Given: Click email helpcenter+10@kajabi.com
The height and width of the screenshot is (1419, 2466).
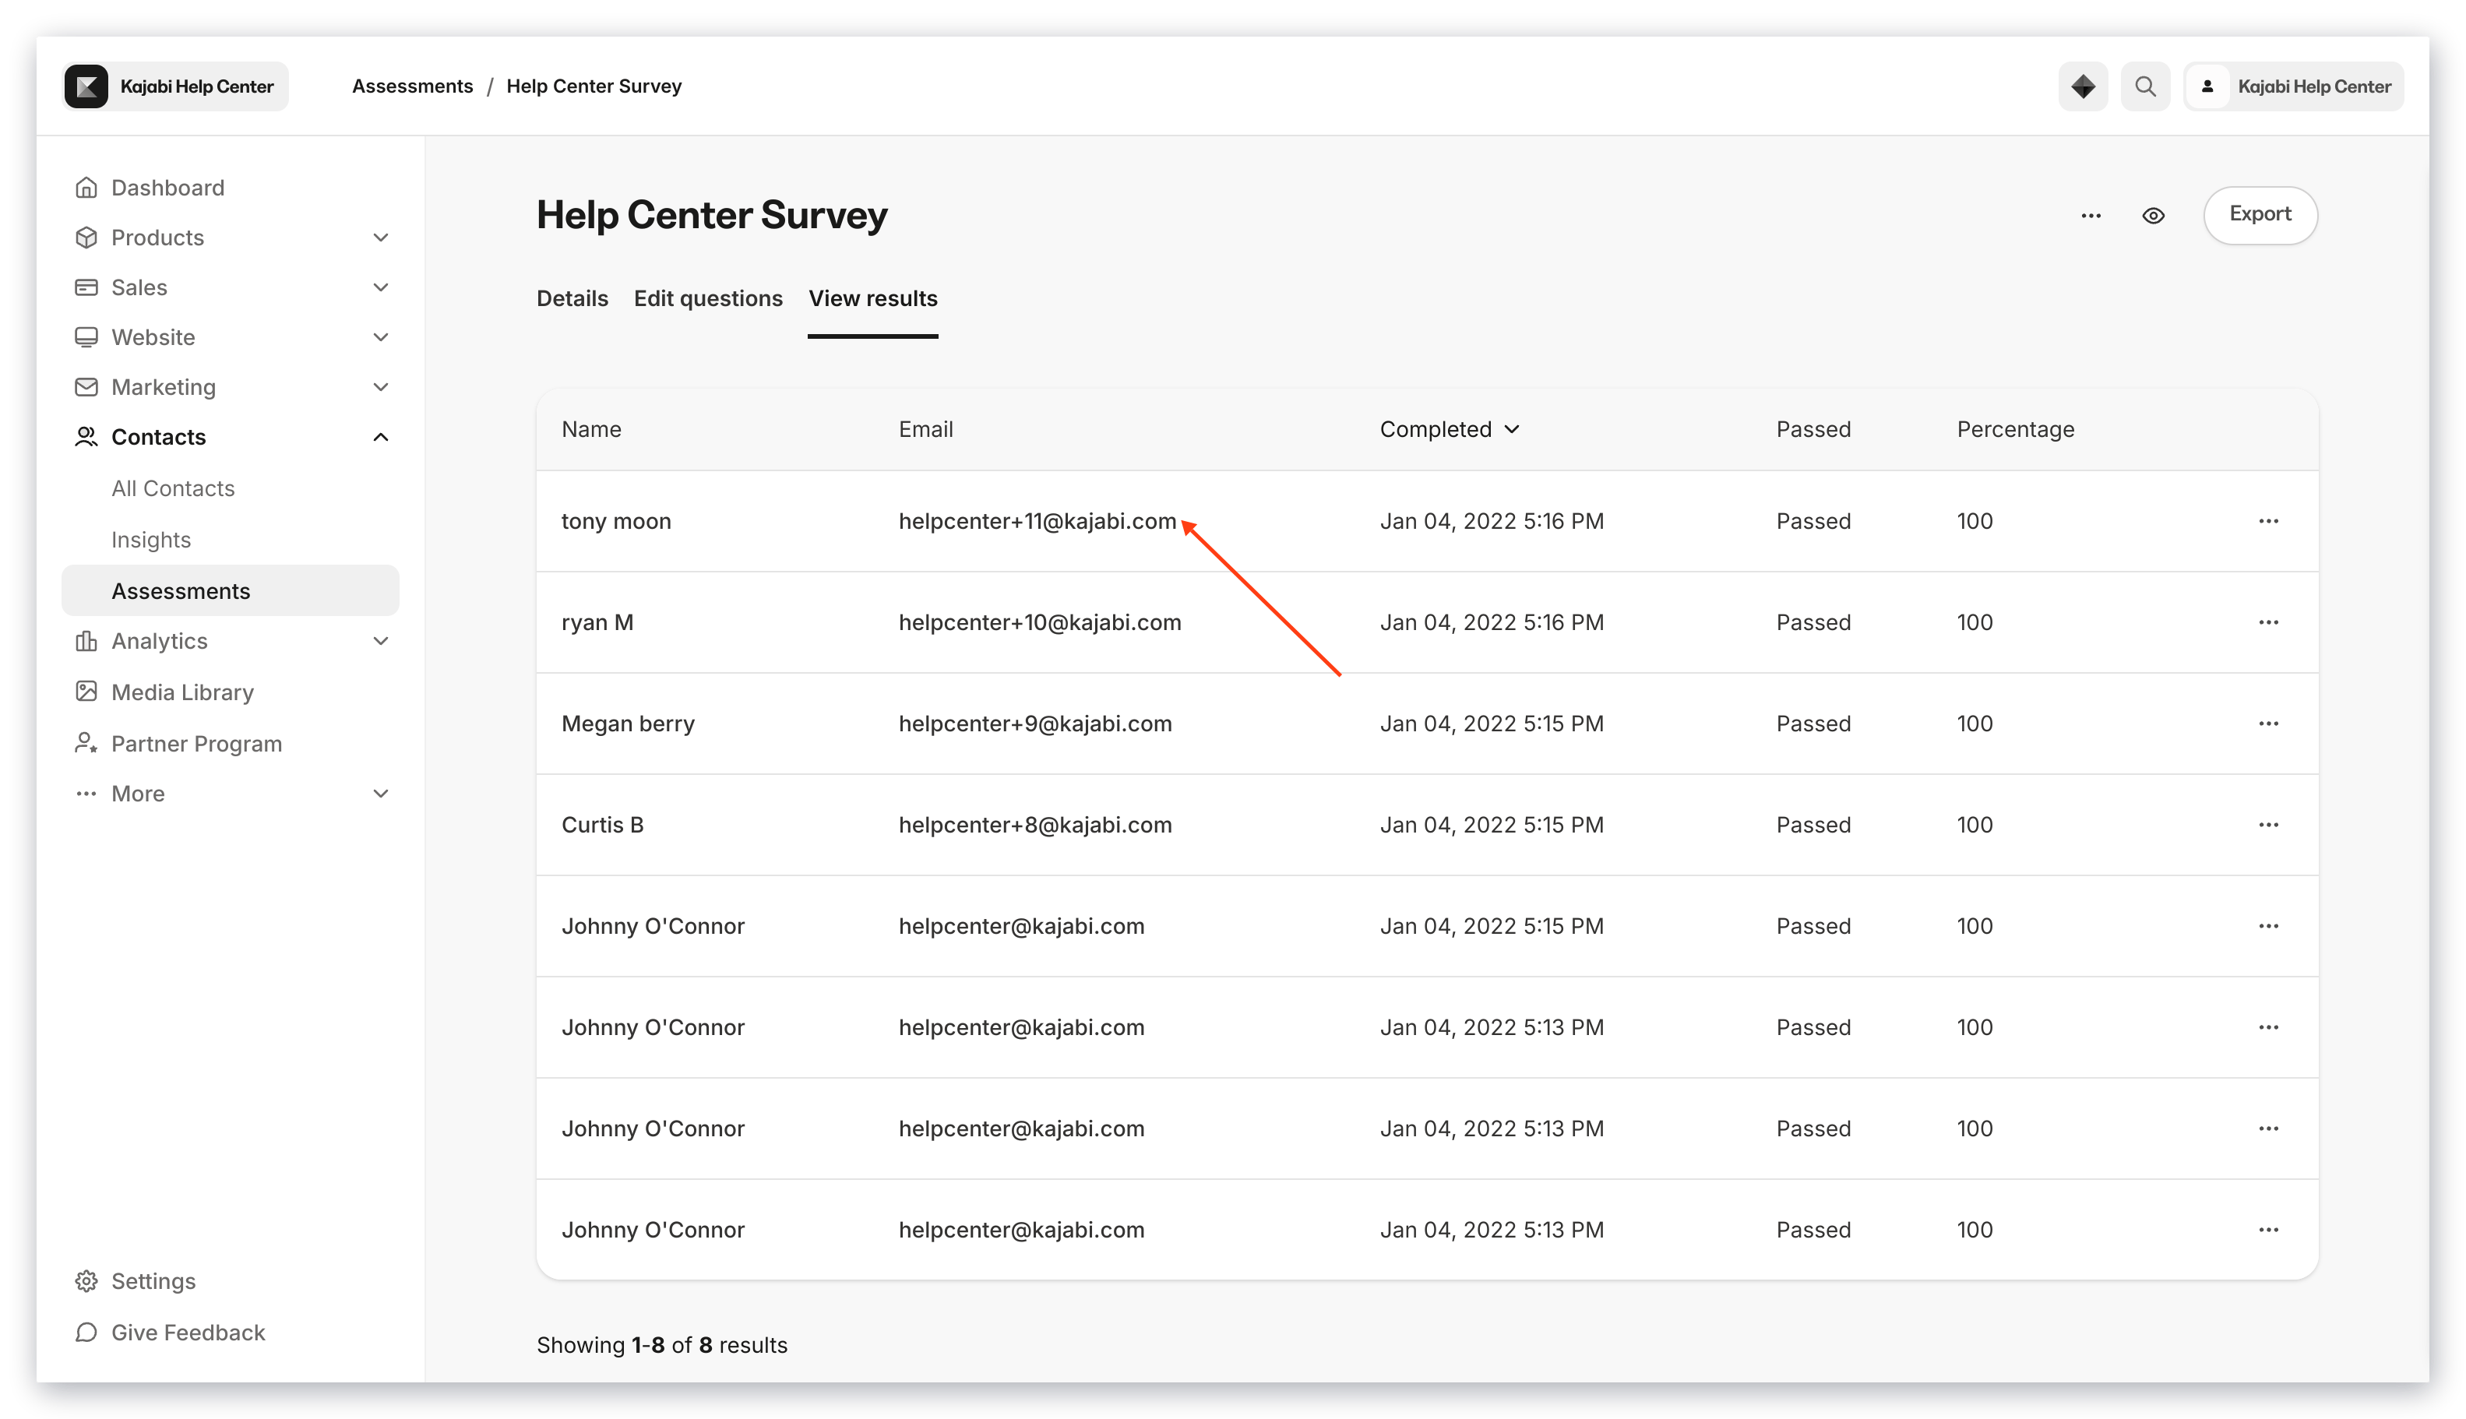Looking at the screenshot, I should [x=1039, y=621].
